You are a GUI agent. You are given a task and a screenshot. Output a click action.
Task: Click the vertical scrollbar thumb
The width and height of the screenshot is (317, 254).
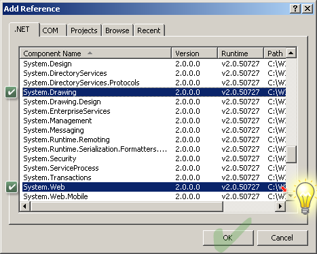[x=291, y=154]
